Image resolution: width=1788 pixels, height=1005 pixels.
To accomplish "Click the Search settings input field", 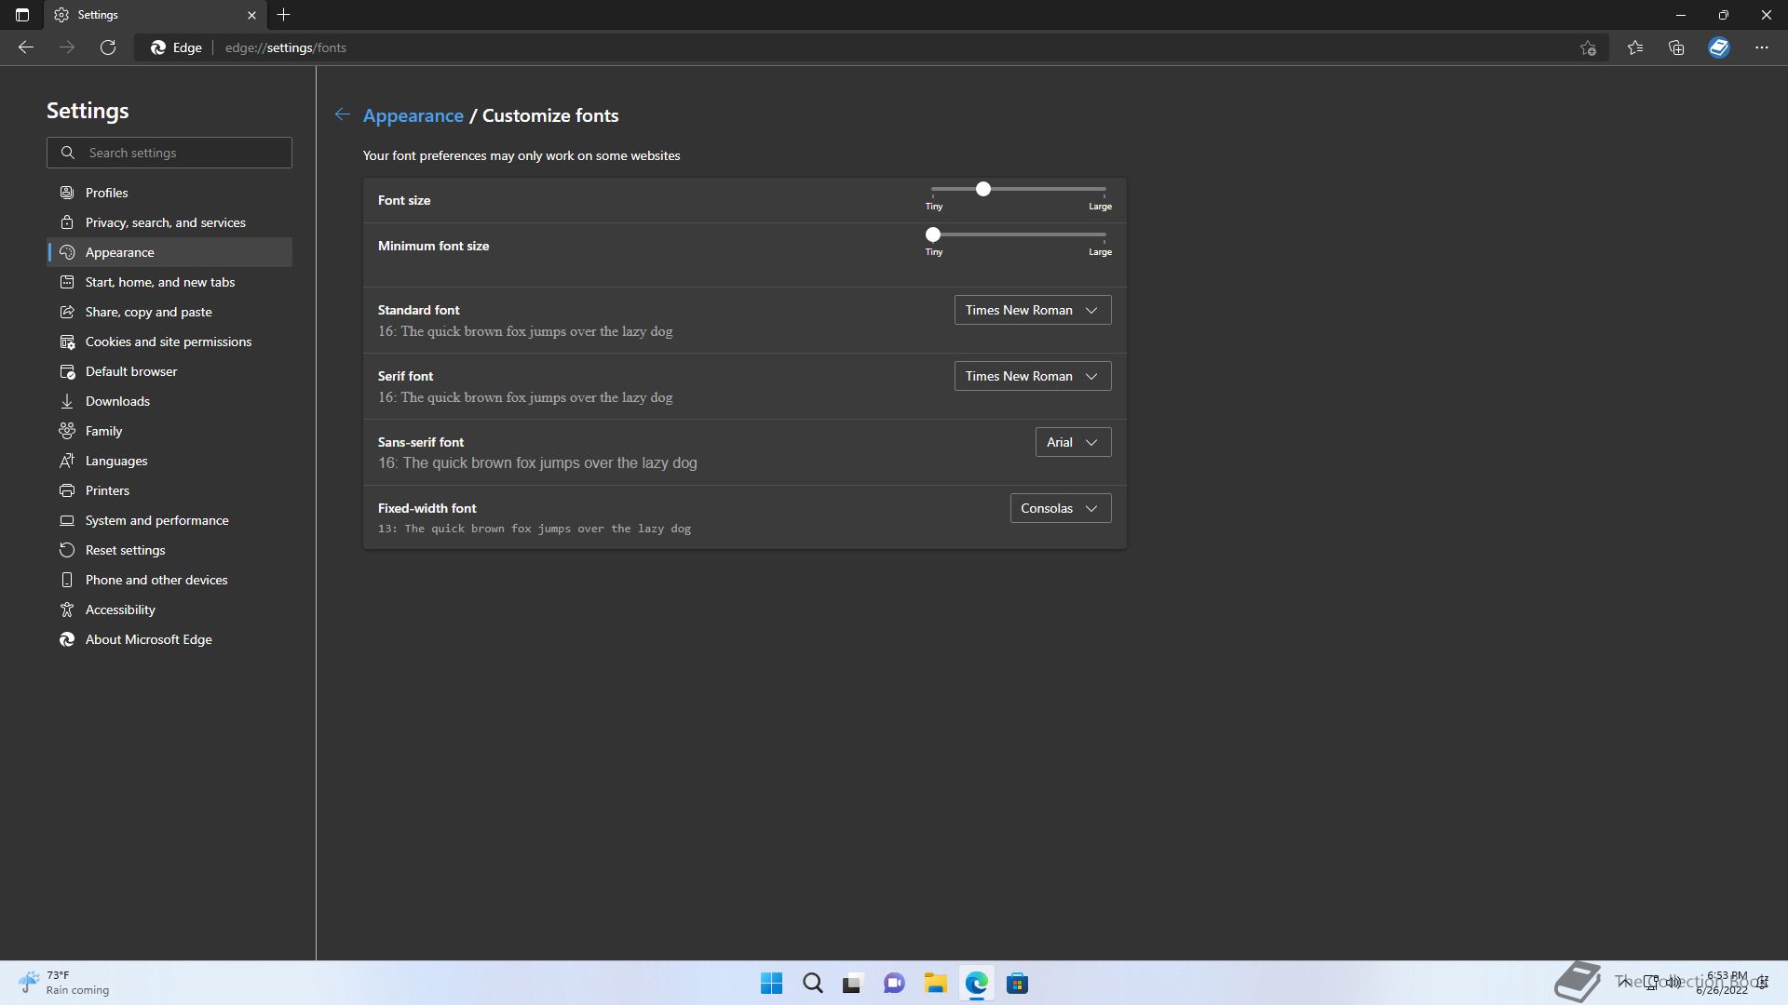I will [x=186, y=153].
